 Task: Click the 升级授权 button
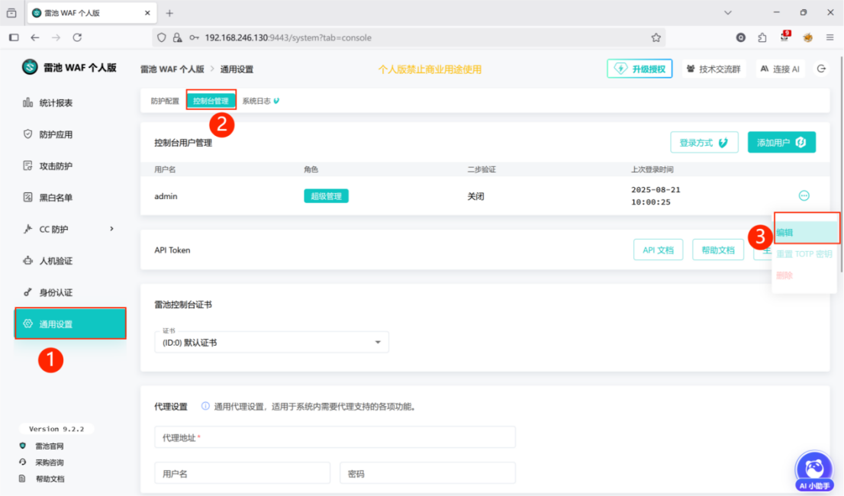pyautogui.click(x=639, y=69)
